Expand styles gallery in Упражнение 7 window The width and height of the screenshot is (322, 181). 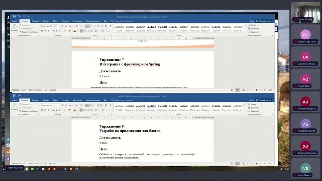[x=245, y=31]
